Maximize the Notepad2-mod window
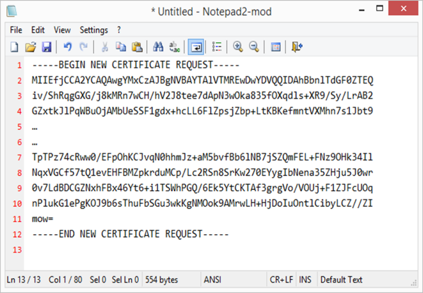The width and height of the screenshot is (423, 293). pyautogui.click(x=380, y=8)
